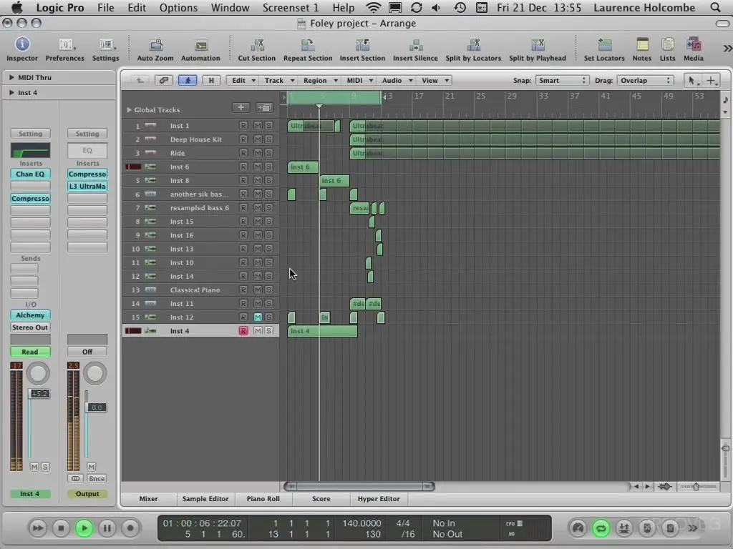This screenshot has width=733, height=549.
Task: Toggle the Catch playhead button
Action: (188, 80)
